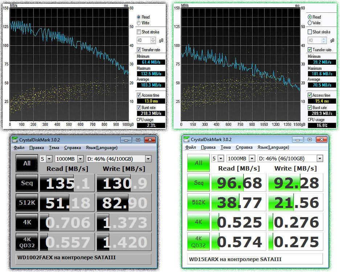The height and width of the screenshot is (272, 340).
Task: Start the green 4K QD32 test button
Action: [x=198, y=242]
